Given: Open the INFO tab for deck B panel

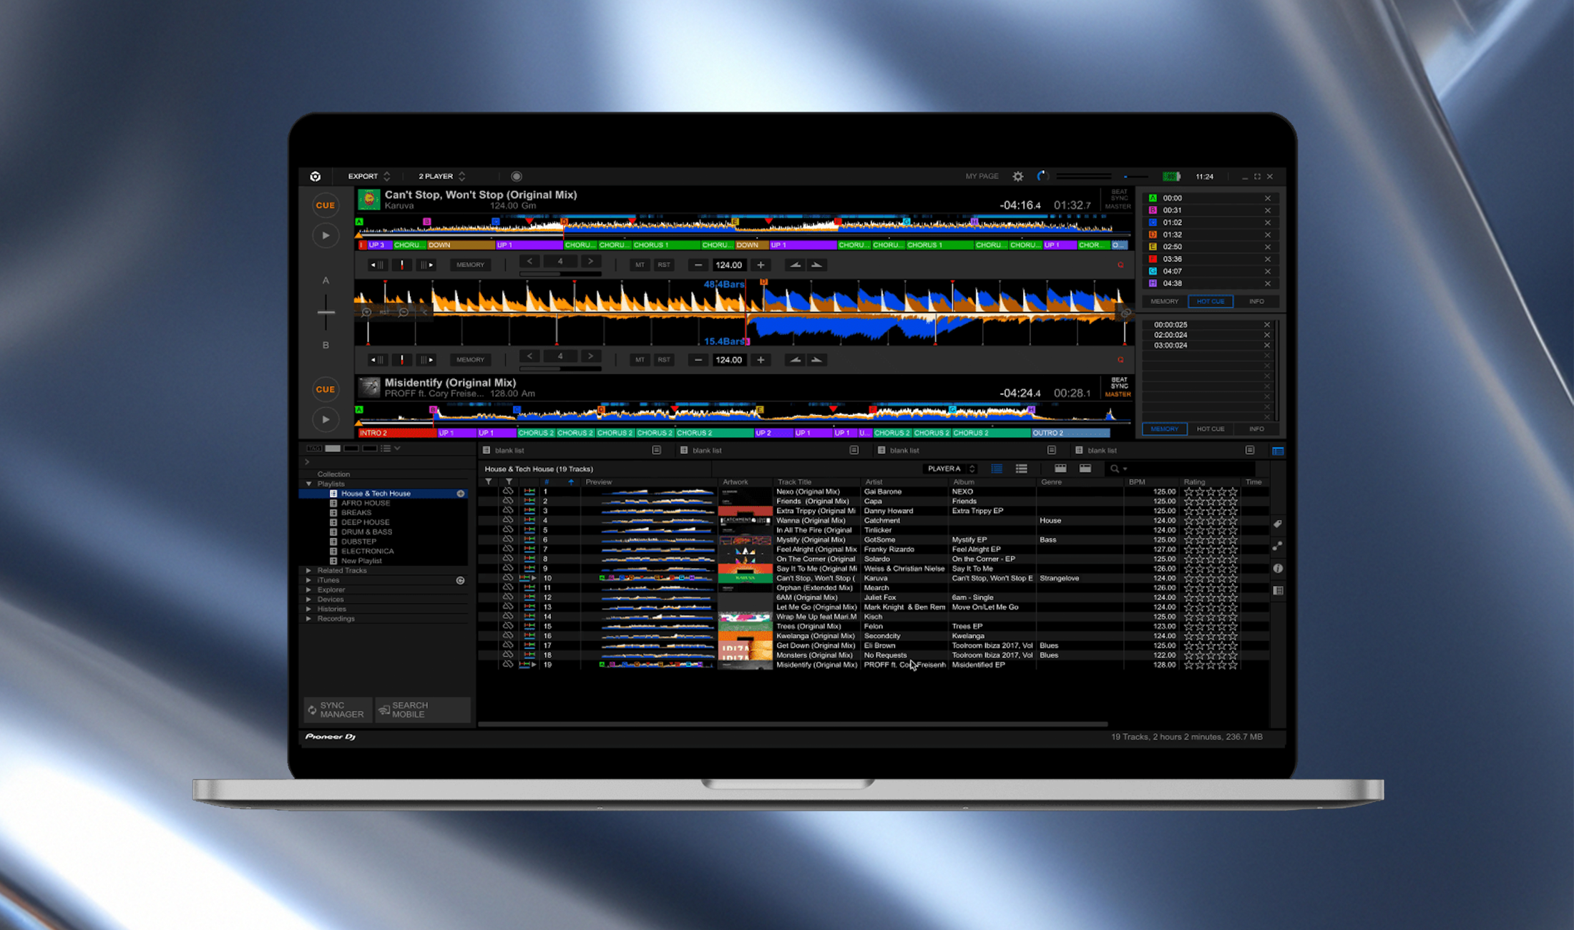Looking at the screenshot, I should click(x=1256, y=429).
